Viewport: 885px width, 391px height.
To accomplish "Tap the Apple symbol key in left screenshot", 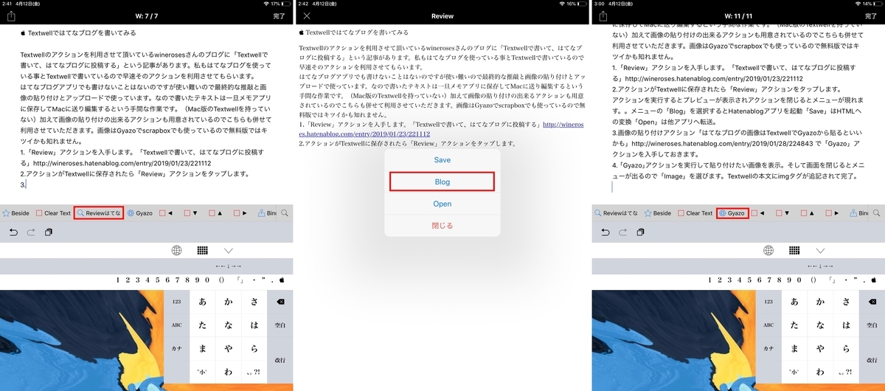I will 282,280.
